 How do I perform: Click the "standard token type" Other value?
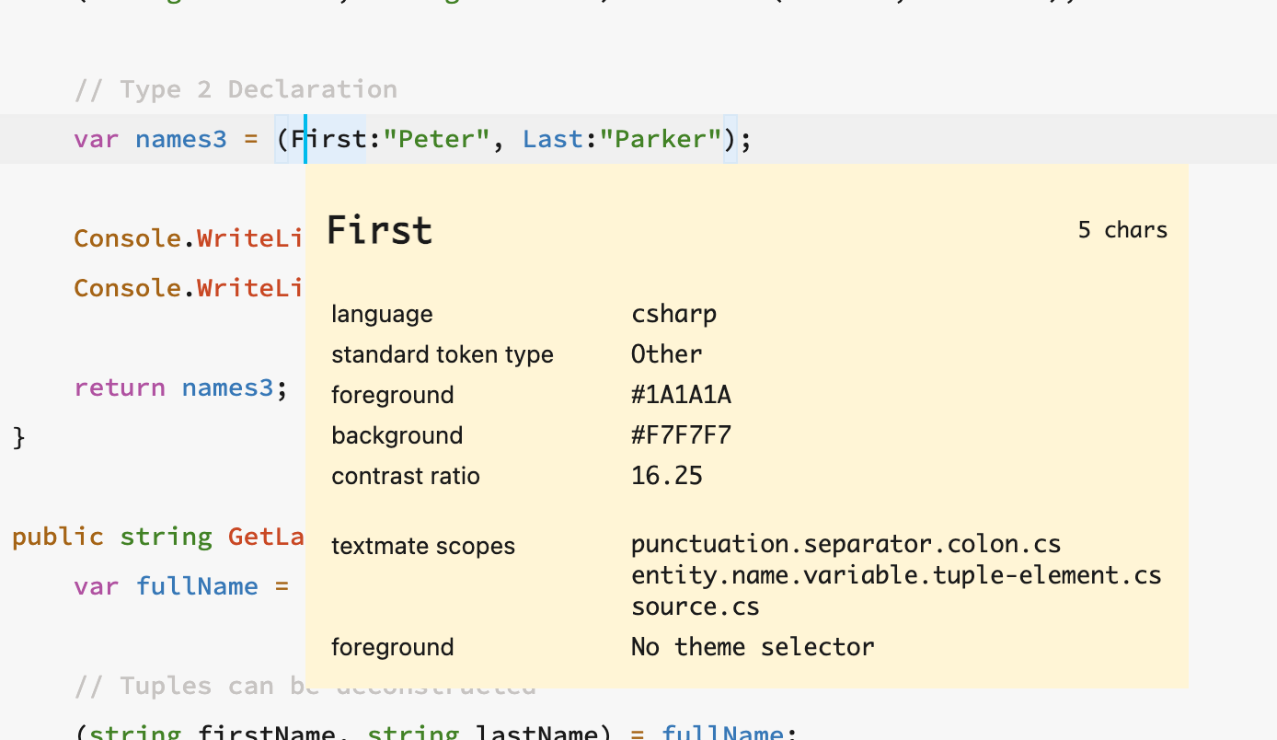click(x=665, y=353)
